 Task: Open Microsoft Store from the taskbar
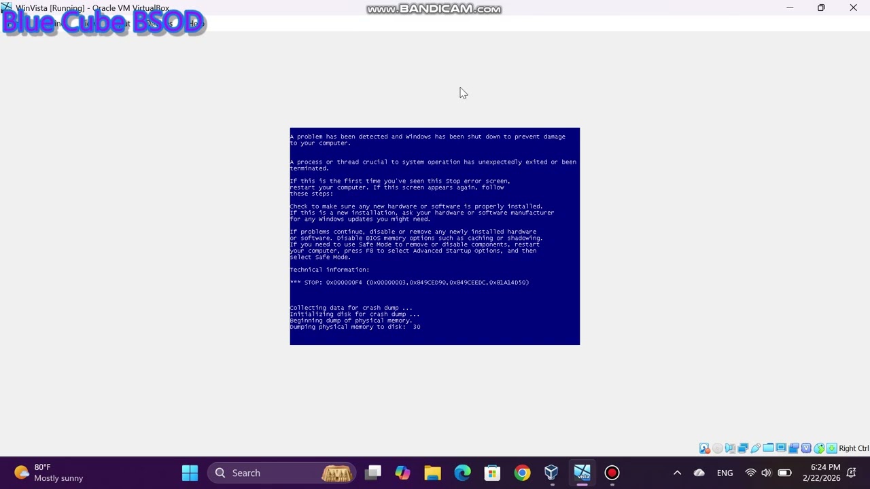(x=492, y=473)
